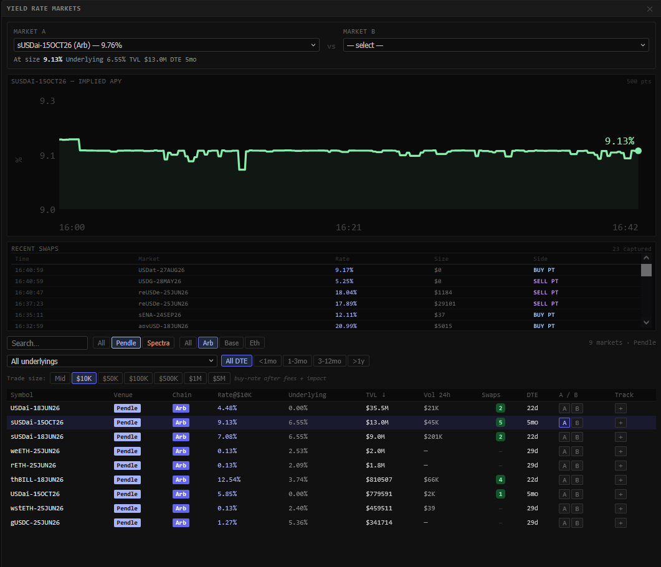Screen dimensions: 661x567
Task: Set trade size to $10K
Action: click(84, 378)
